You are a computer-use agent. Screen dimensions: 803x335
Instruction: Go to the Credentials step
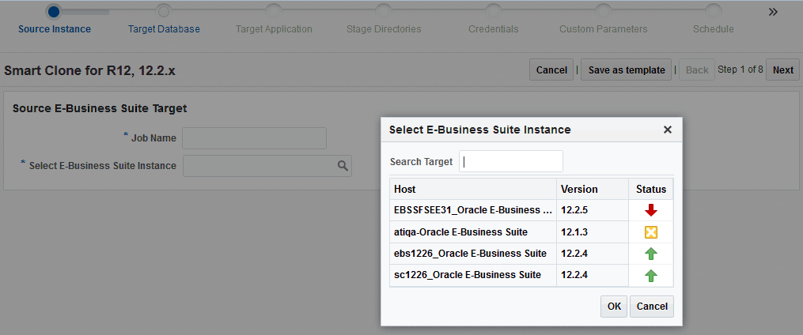[x=493, y=29]
